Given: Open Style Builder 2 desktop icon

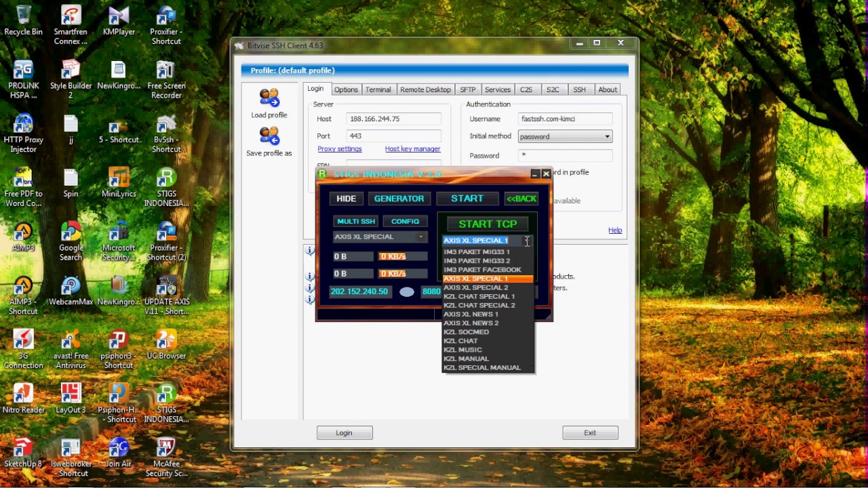Looking at the screenshot, I should coord(71,79).
